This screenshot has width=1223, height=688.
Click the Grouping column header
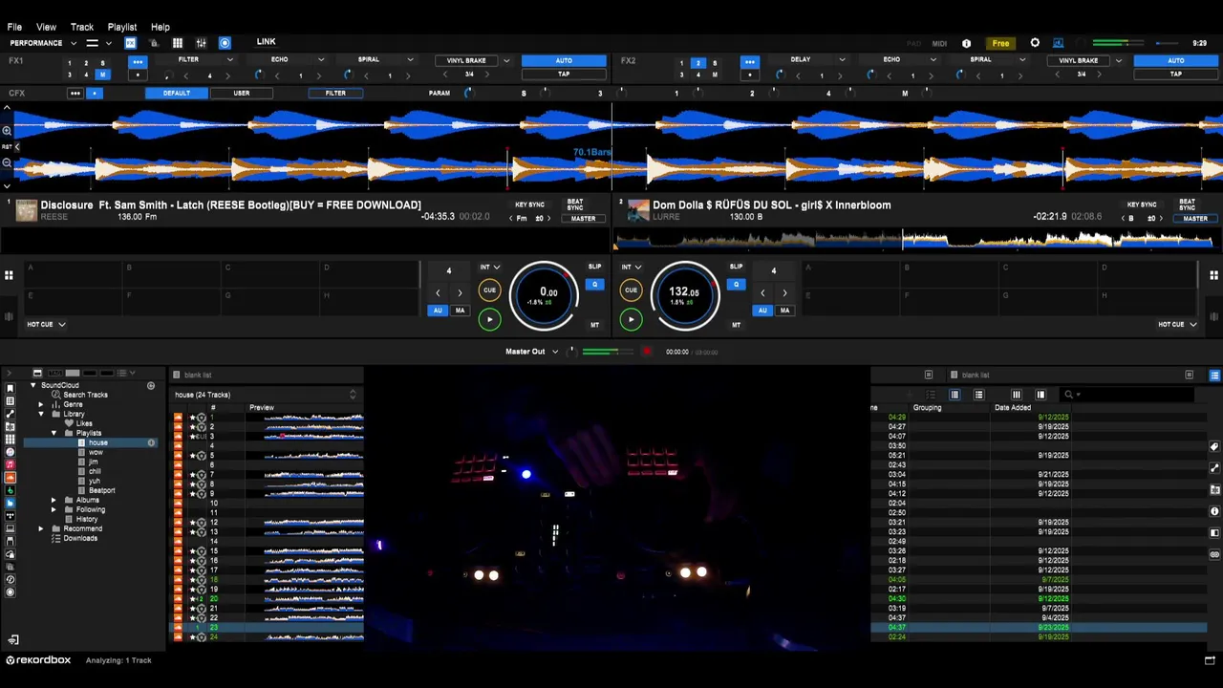click(x=927, y=408)
